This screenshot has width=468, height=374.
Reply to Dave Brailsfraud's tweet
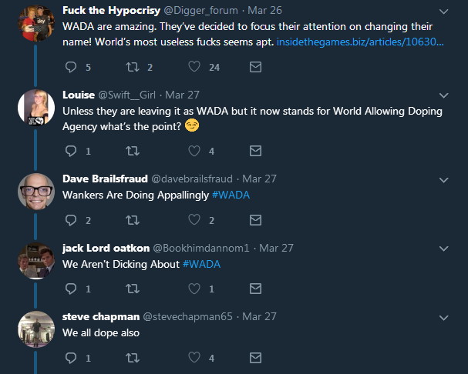pyautogui.click(x=72, y=220)
